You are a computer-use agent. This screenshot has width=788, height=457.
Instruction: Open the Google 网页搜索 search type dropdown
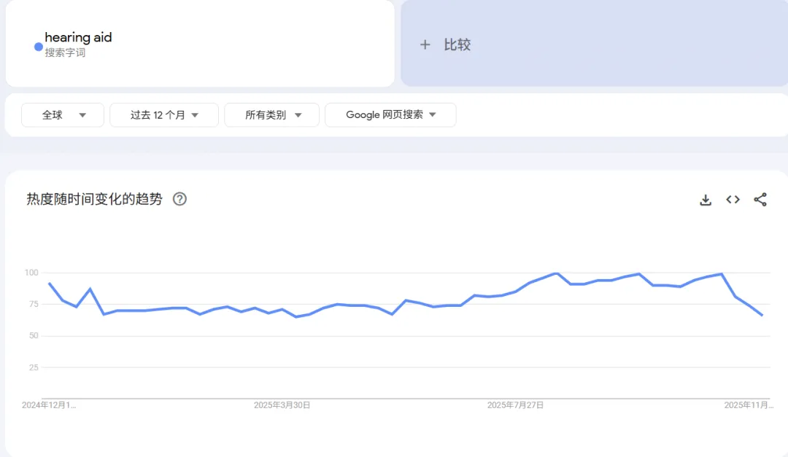click(x=390, y=114)
